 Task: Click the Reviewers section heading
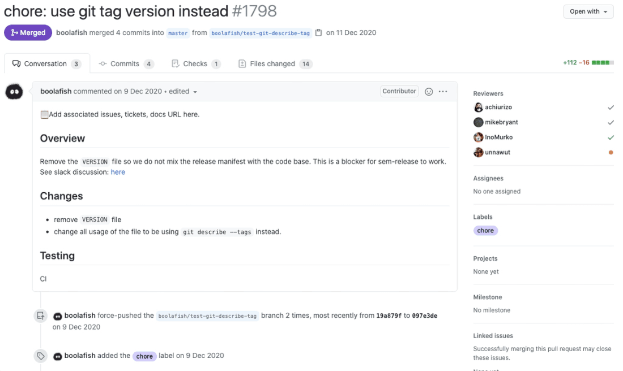[488, 94]
